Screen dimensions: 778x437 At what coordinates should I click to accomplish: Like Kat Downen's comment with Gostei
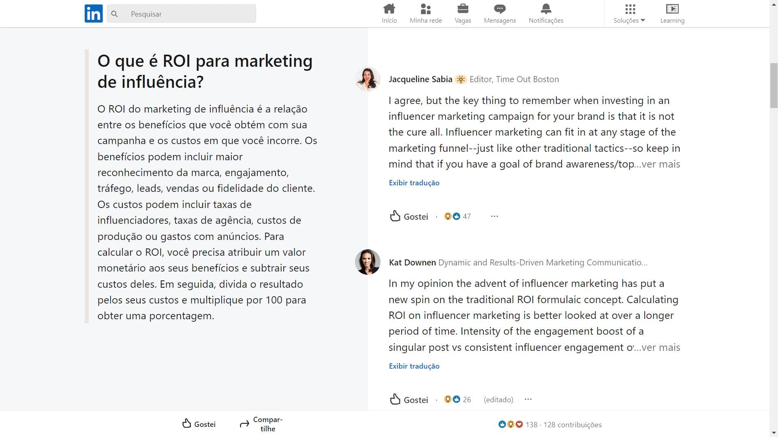click(409, 400)
